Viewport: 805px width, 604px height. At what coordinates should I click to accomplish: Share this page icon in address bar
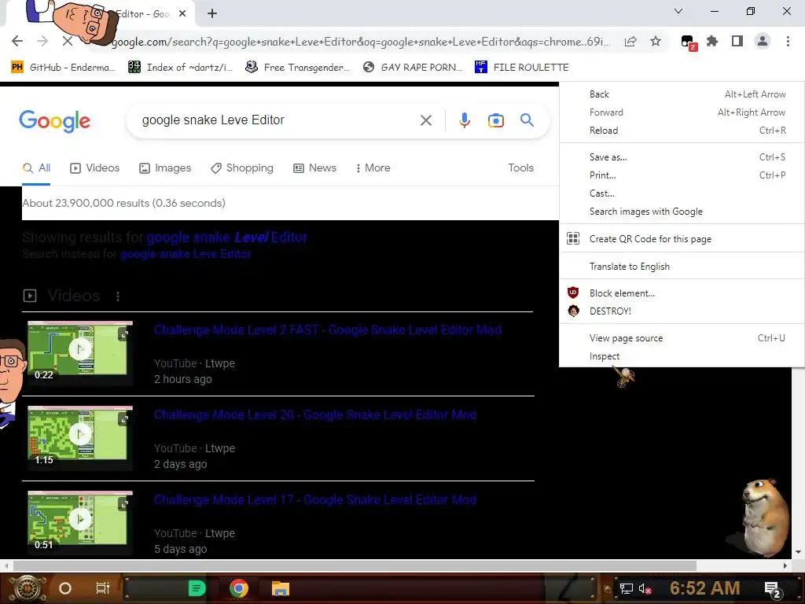pyautogui.click(x=630, y=42)
